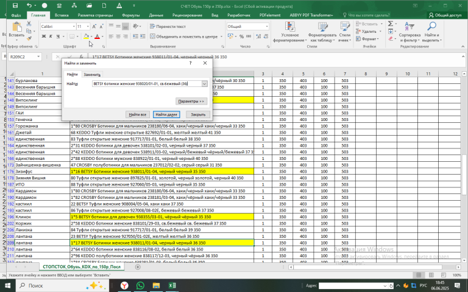Image resolution: width=468 pixels, height=292 pixels.
Task: Expand the Calibri font name dropdown
Action: coord(73,27)
